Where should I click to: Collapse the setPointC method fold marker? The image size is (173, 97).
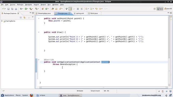[39, 19]
